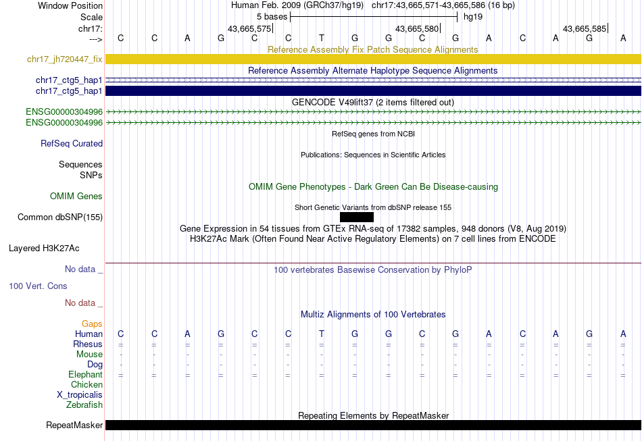Open the H3K27Ac Mark track title
The width and height of the screenshot is (642, 441).
tap(372, 238)
